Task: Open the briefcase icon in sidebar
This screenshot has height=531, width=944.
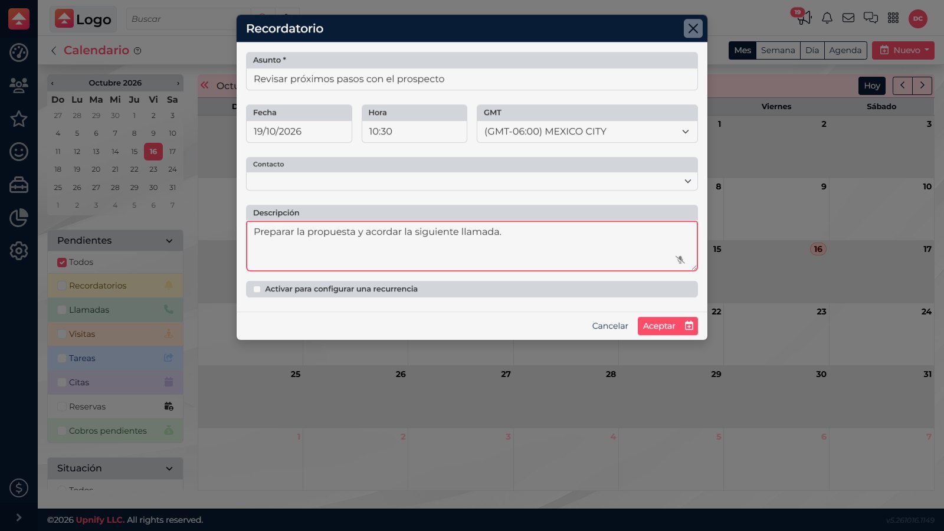Action: [19, 185]
